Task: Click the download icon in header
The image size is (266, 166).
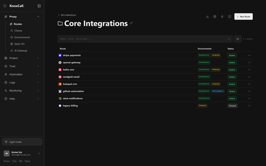Action: (207, 16)
